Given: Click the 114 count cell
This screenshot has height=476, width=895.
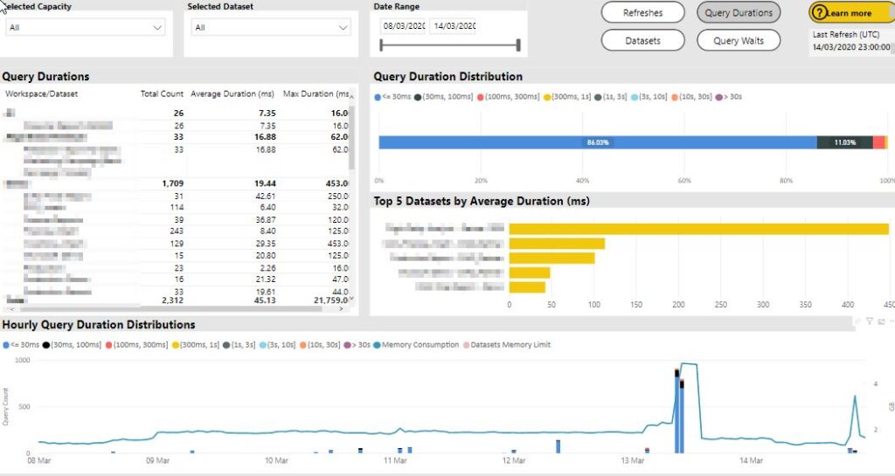Looking at the screenshot, I should click(x=177, y=207).
